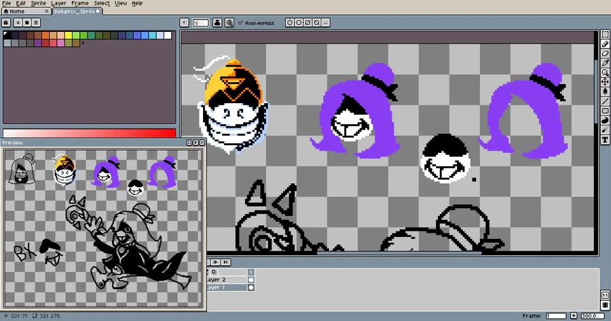Select the Move tool

coord(605,82)
